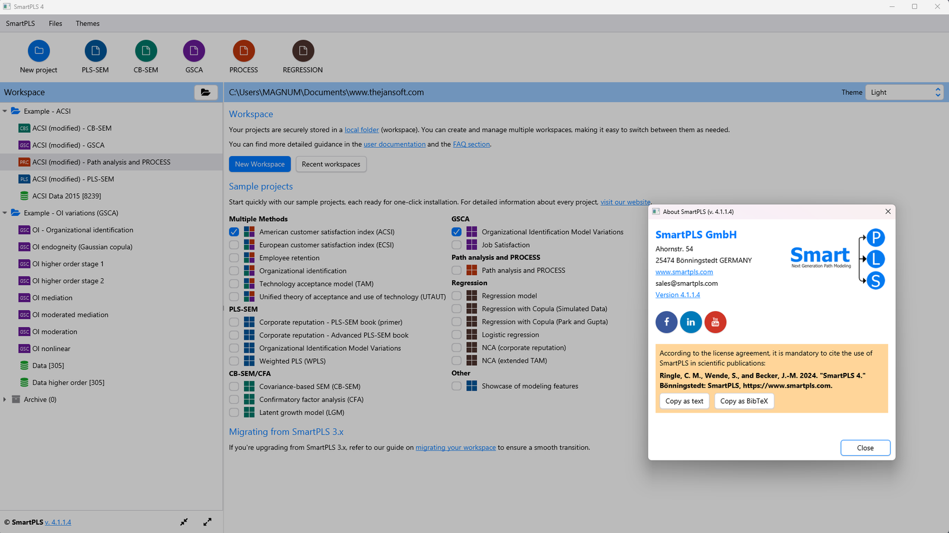Click the PRC icon of ACSI PROCESS model
949x533 pixels.
(24, 162)
